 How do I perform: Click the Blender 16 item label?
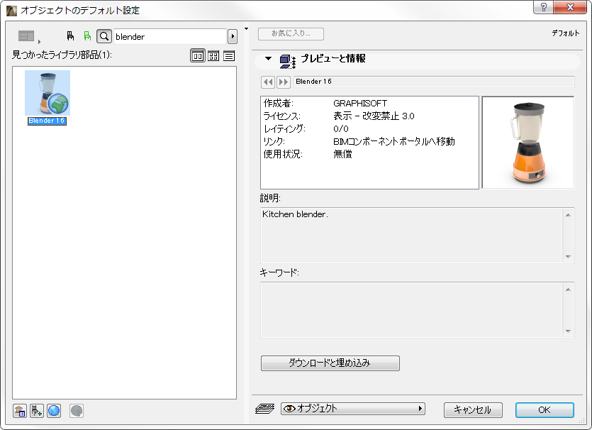(48, 121)
